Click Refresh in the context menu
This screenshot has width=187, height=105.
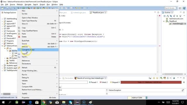38,68
